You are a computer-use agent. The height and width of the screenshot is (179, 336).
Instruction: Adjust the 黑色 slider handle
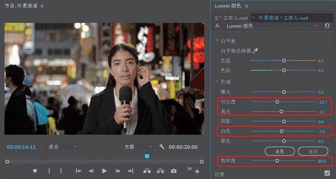pos(284,141)
